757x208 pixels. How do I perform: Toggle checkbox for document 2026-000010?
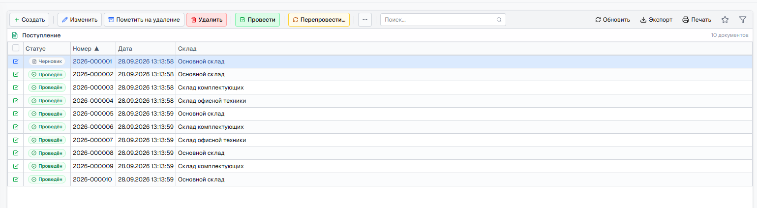click(x=16, y=179)
